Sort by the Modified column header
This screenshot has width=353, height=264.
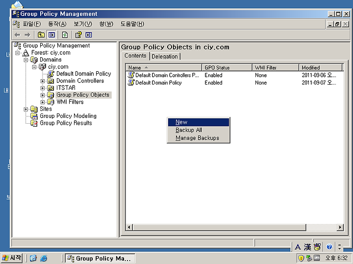coord(321,67)
